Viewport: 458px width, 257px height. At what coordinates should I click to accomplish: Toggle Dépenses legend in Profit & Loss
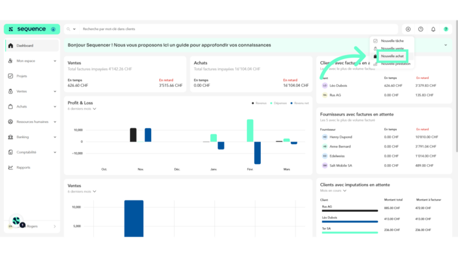[x=278, y=103]
